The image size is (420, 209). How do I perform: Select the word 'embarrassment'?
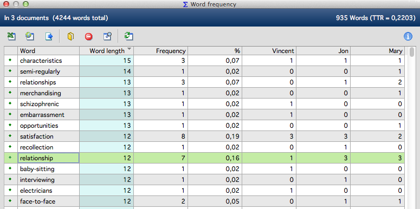42,115
